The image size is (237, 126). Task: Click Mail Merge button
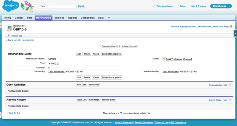94,100
